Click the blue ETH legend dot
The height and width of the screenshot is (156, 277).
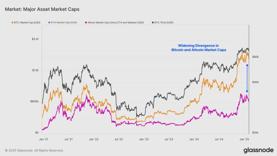(49, 23)
